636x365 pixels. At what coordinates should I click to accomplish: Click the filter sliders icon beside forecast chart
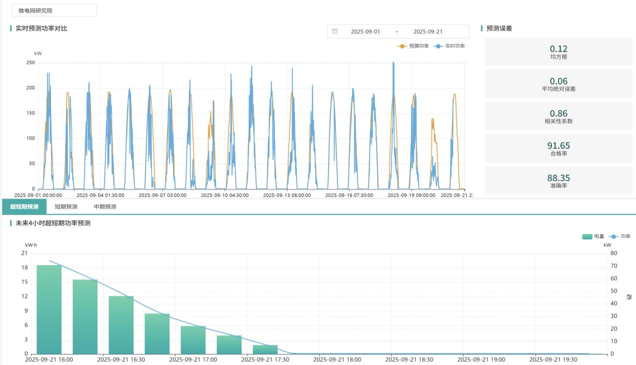(629, 297)
